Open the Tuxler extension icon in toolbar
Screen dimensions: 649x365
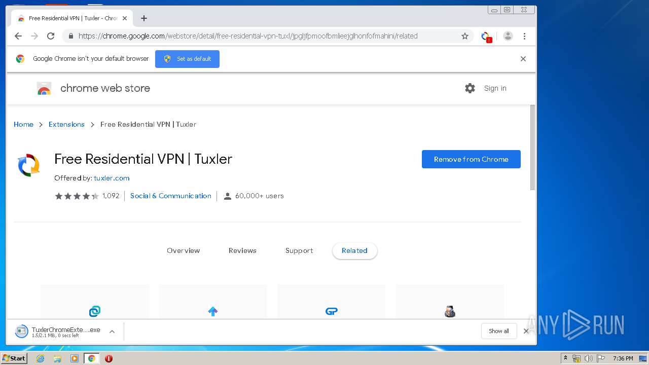(486, 36)
